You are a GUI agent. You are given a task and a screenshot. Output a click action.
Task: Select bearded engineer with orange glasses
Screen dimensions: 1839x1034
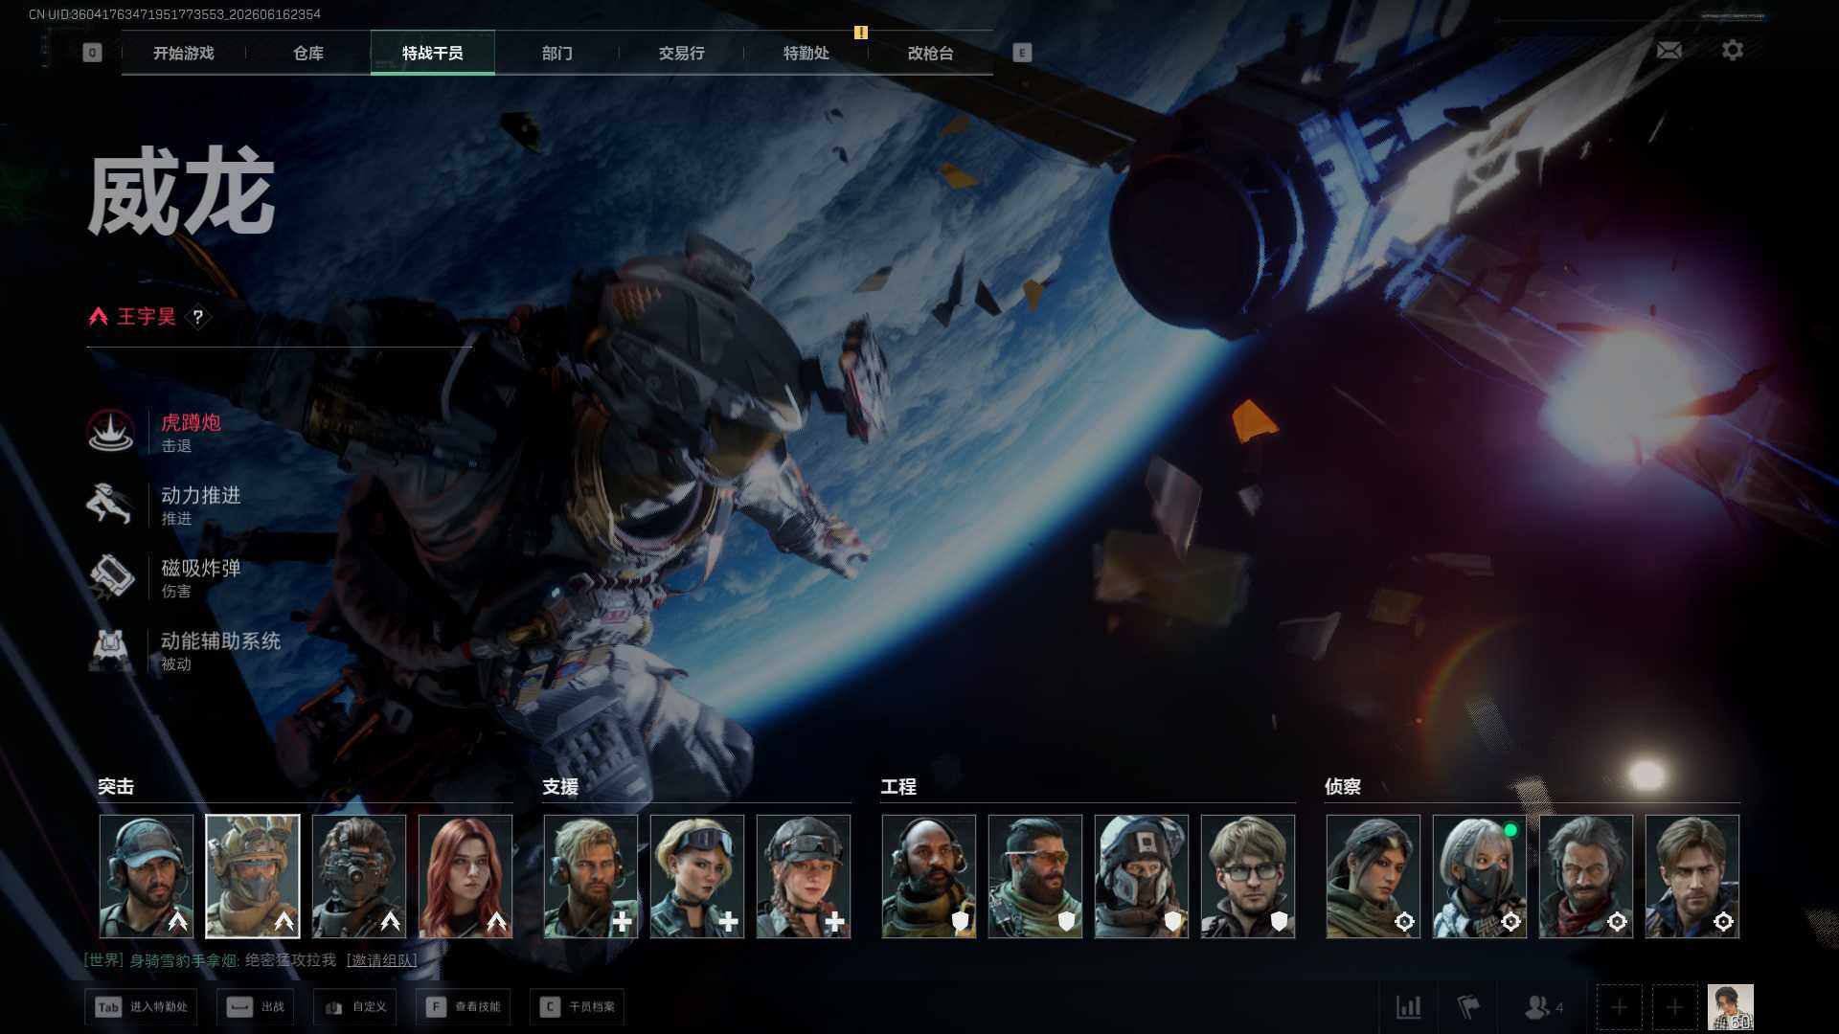point(1035,876)
